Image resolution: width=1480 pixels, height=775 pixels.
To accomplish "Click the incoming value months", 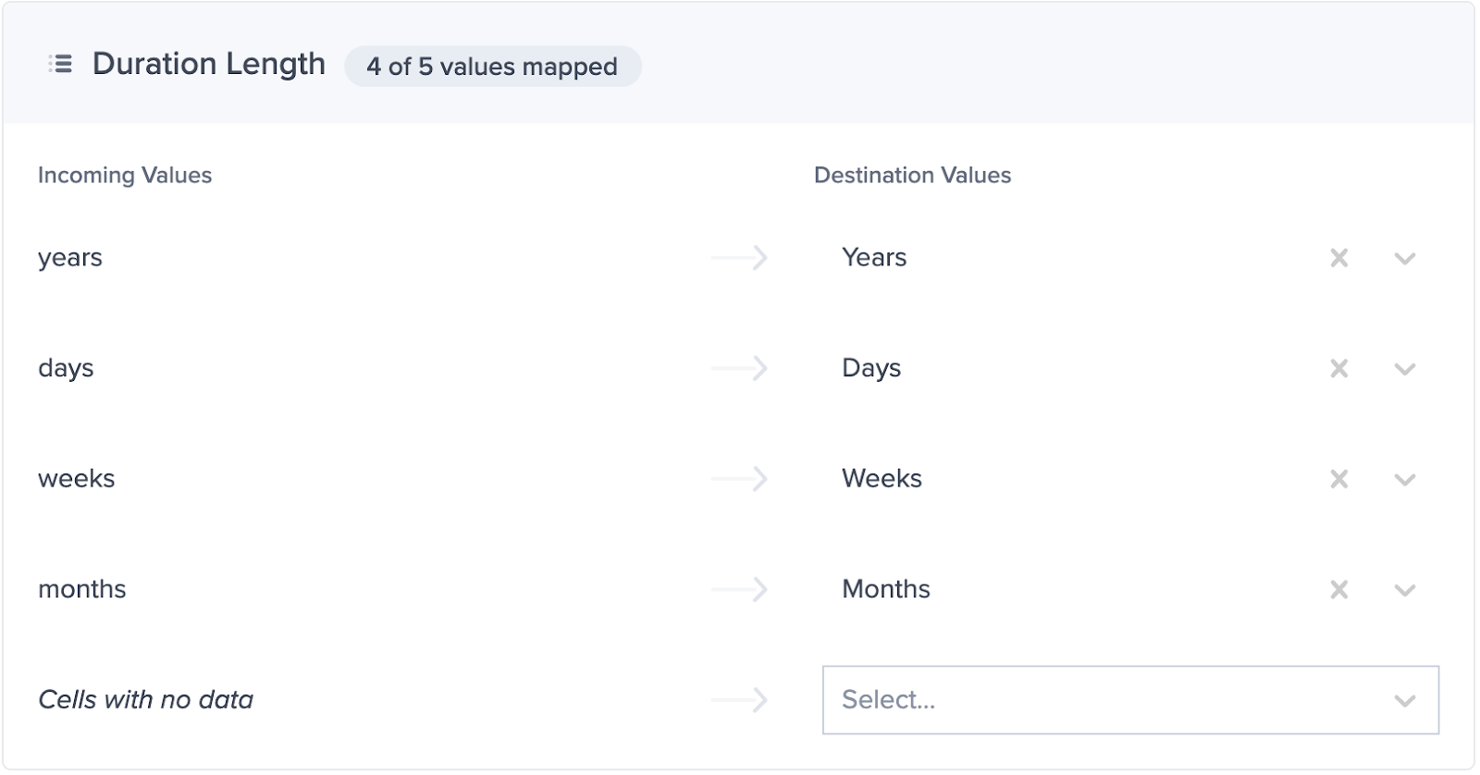I will coord(81,589).
